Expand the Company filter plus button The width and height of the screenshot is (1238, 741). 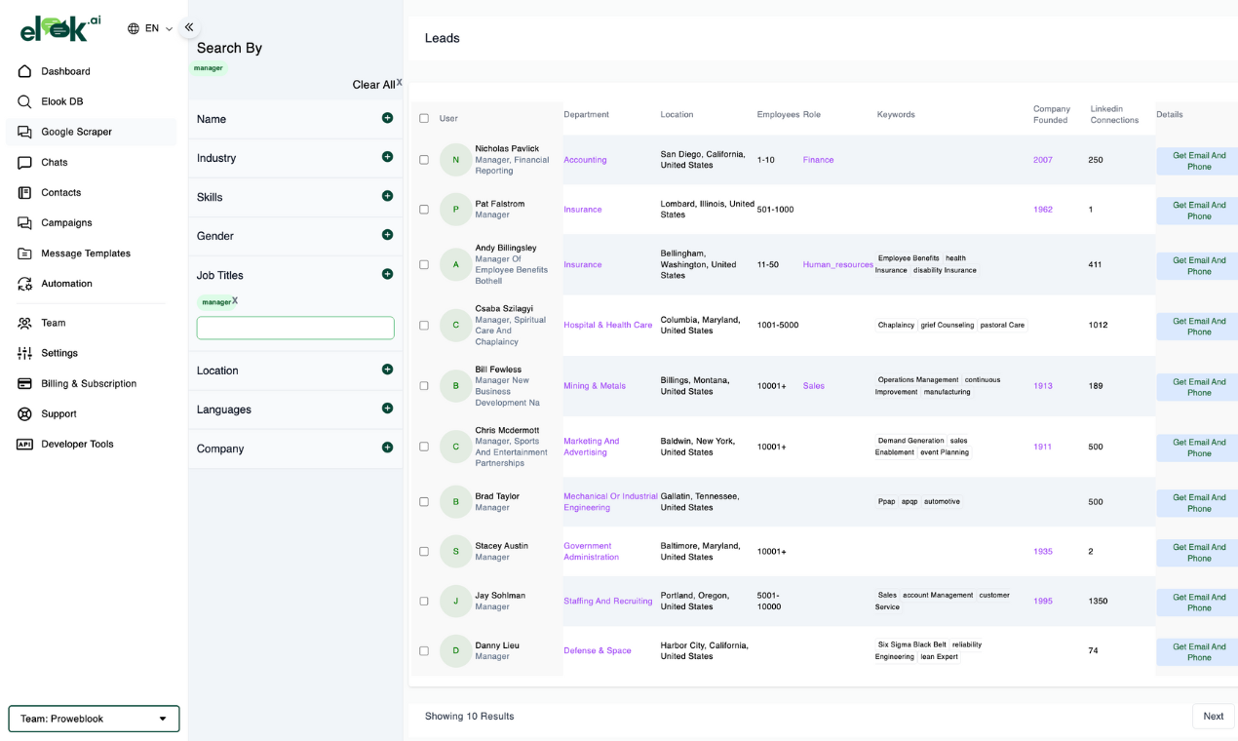click(x=387, y=448)
